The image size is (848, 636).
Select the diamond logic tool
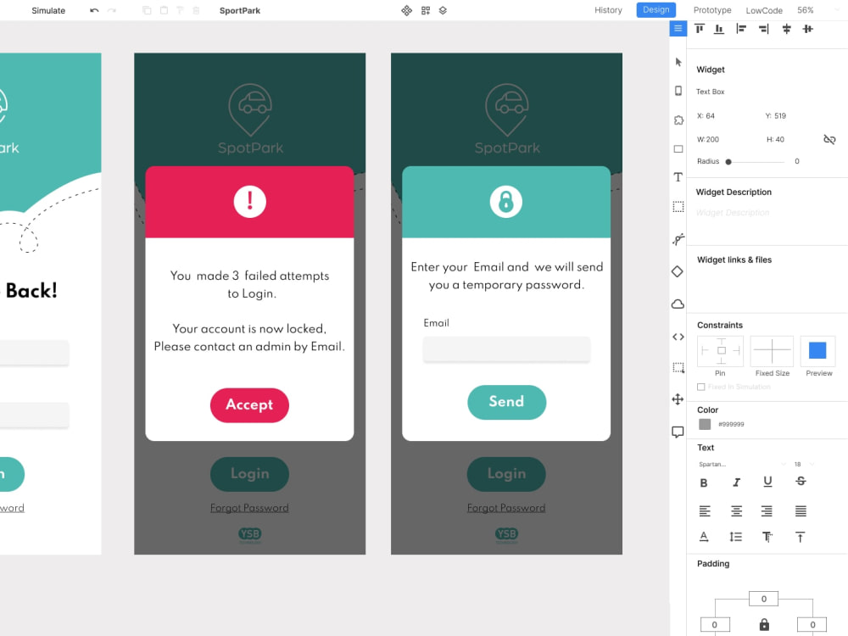[x=678, y=271]
